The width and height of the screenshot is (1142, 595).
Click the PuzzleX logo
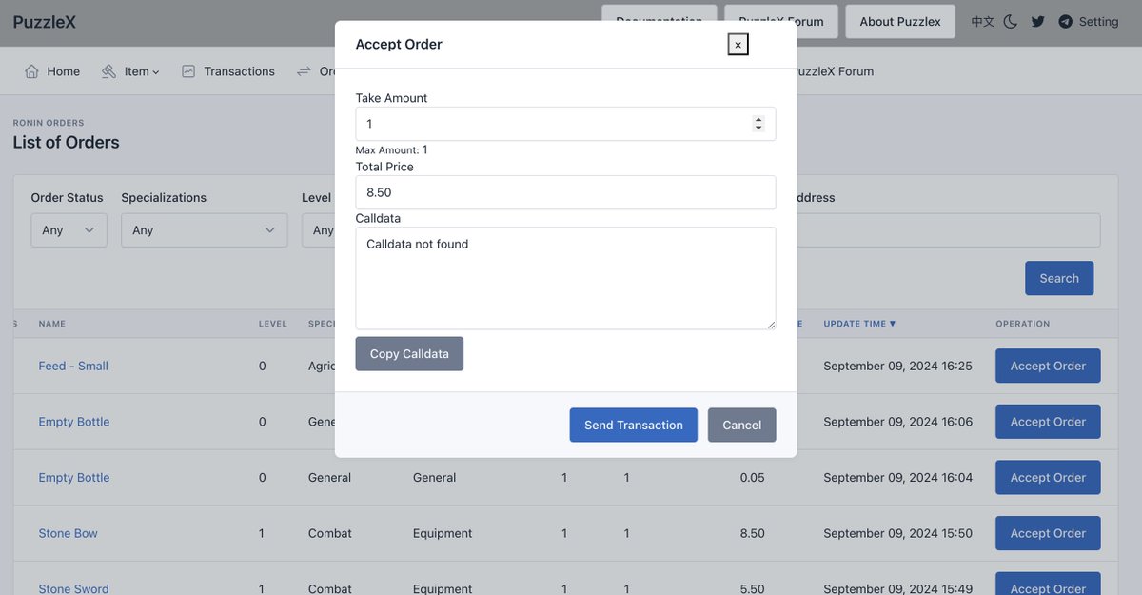[45, 21]
